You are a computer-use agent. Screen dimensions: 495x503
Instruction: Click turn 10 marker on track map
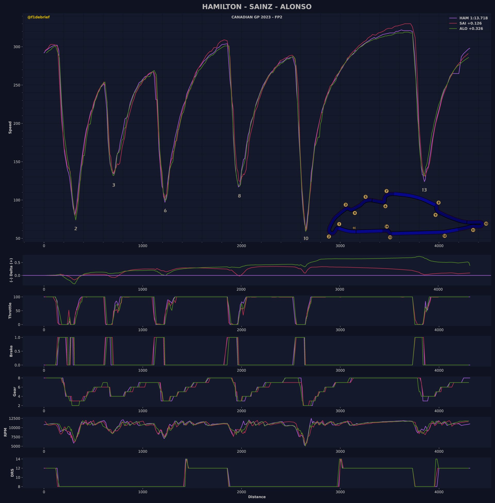click(x=486, y=224)
